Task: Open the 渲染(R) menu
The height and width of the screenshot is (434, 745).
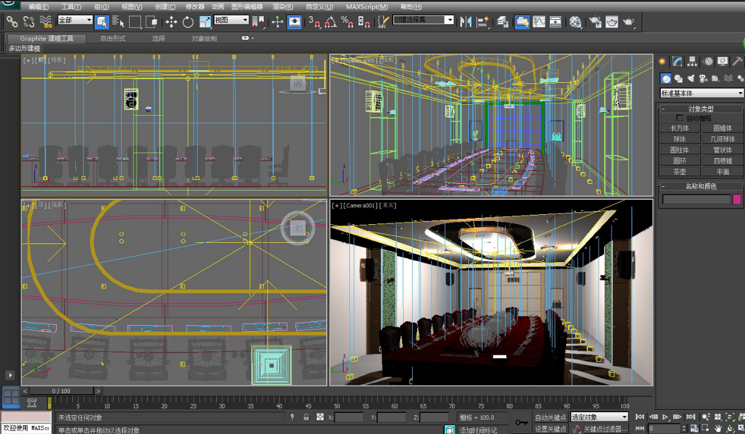Action: (x=282, y=7)
